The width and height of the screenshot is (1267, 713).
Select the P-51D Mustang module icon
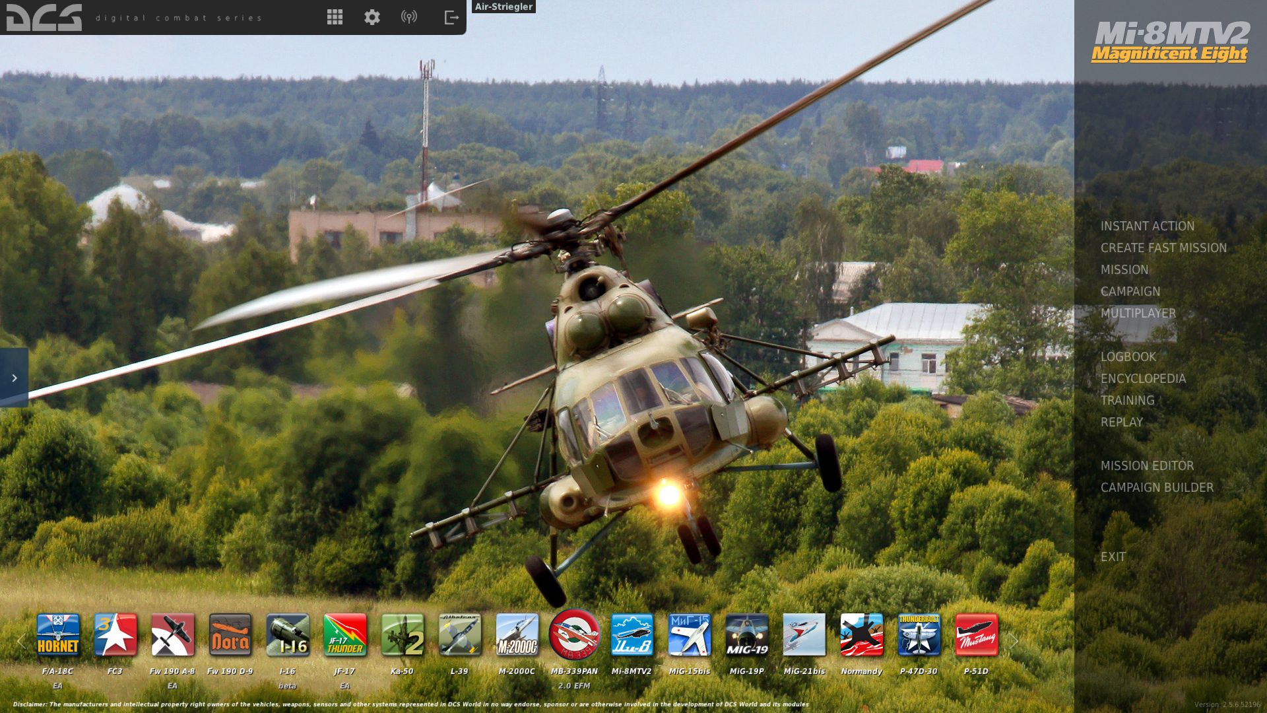click(977, 635)
